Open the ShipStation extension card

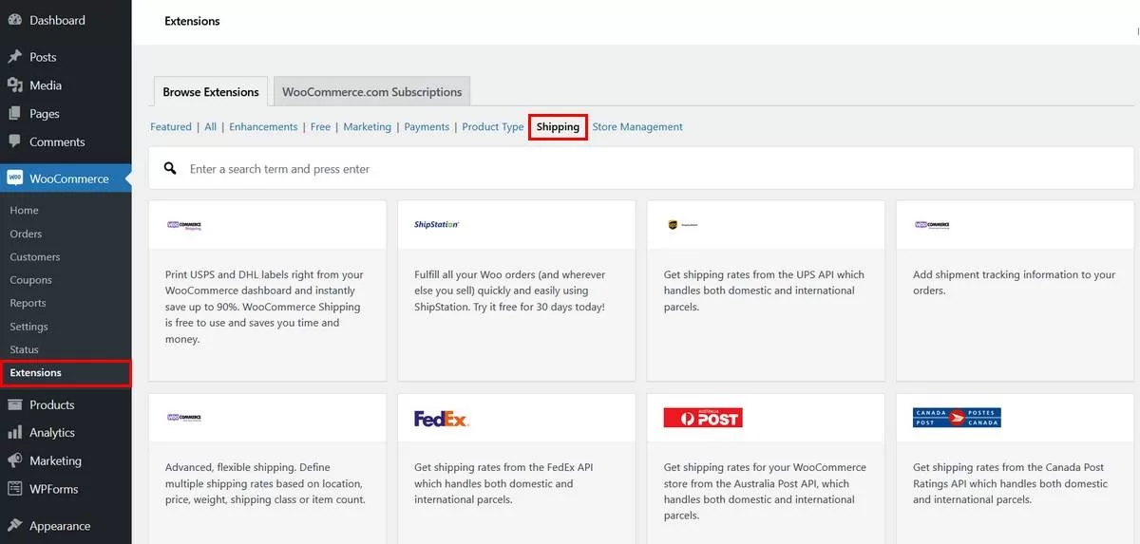pos(516,290)
